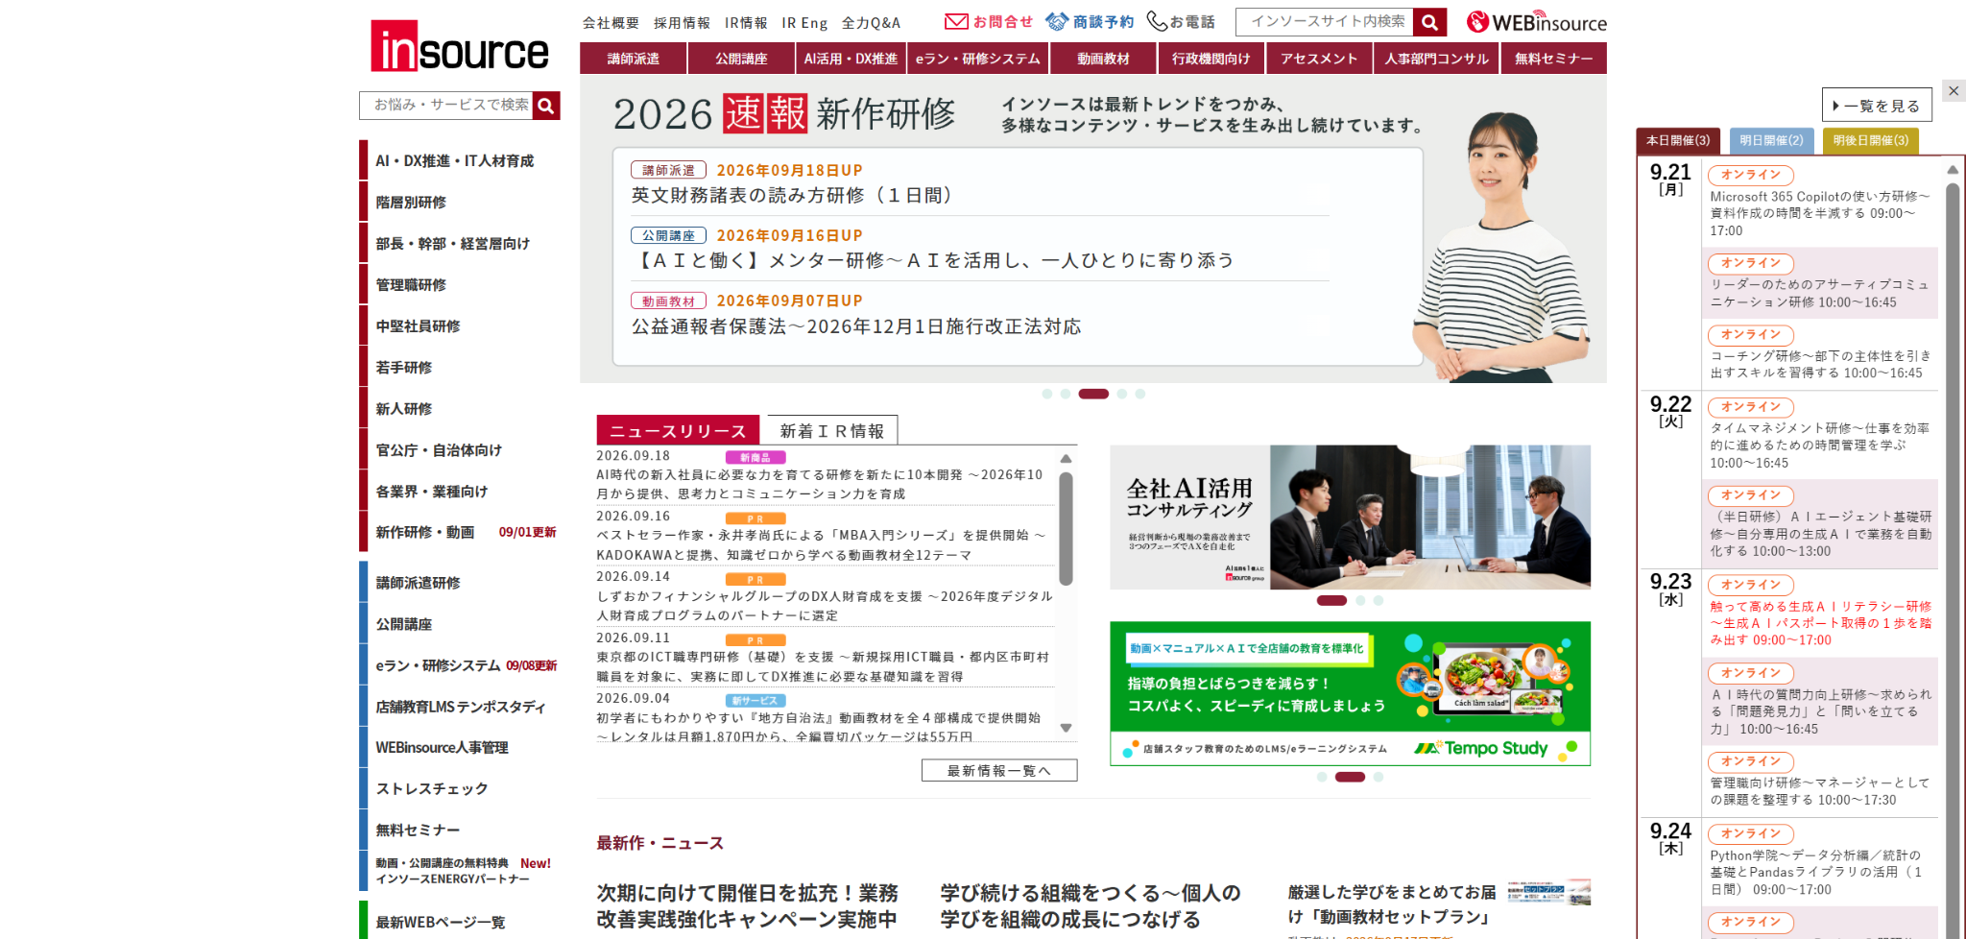Switch to the ニュースリリース tab
1966x939 pixels.
[x=678, y=430]
